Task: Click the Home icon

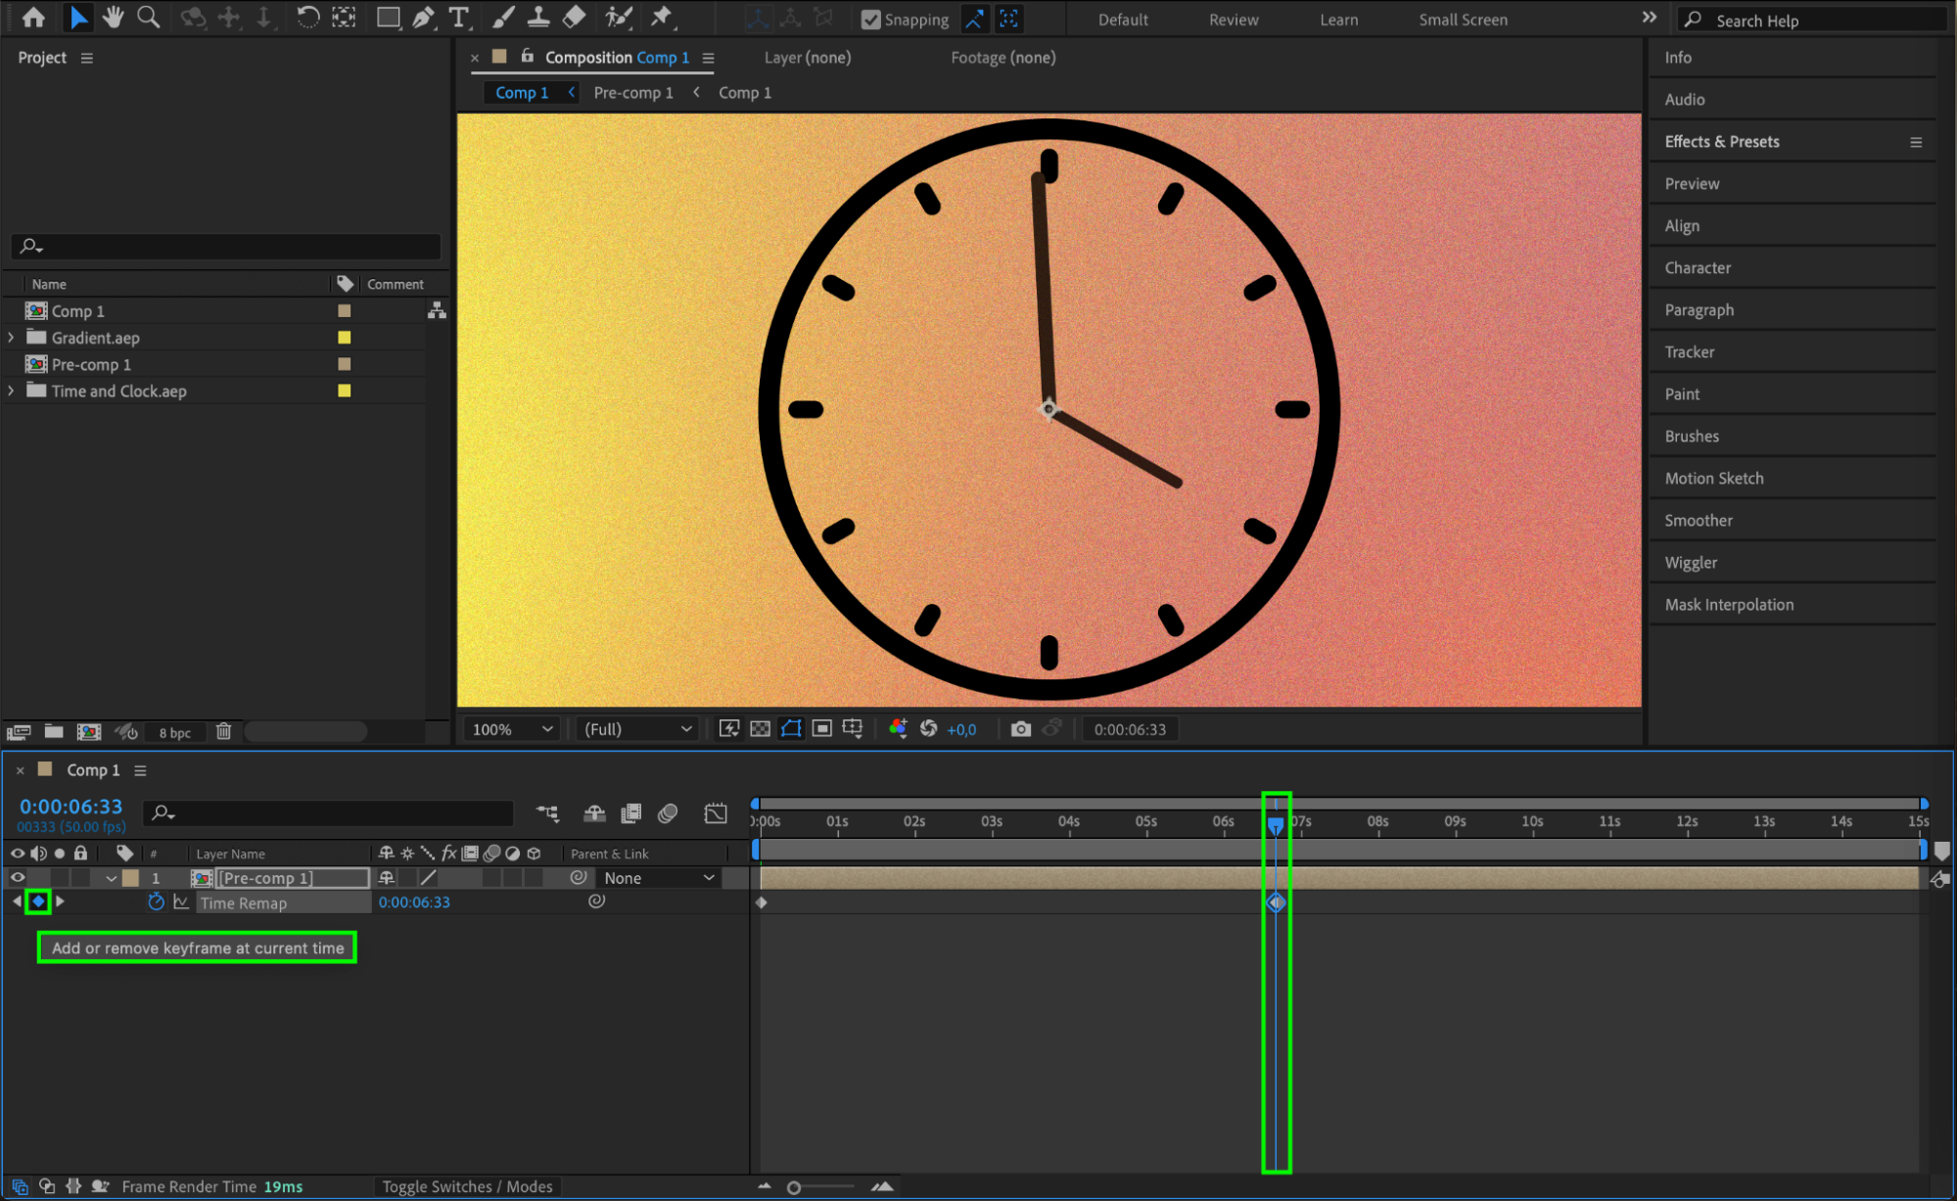Action: pos(33,17)
